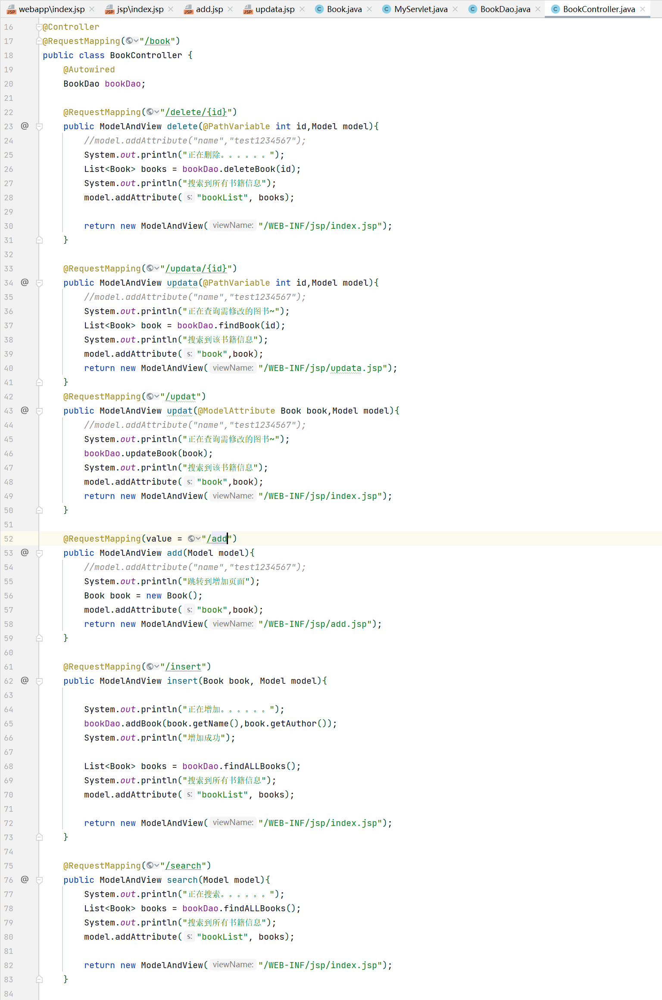Click the @Autowired annotation
Viewport: 662px width, 1000px height.
point(89,69)
